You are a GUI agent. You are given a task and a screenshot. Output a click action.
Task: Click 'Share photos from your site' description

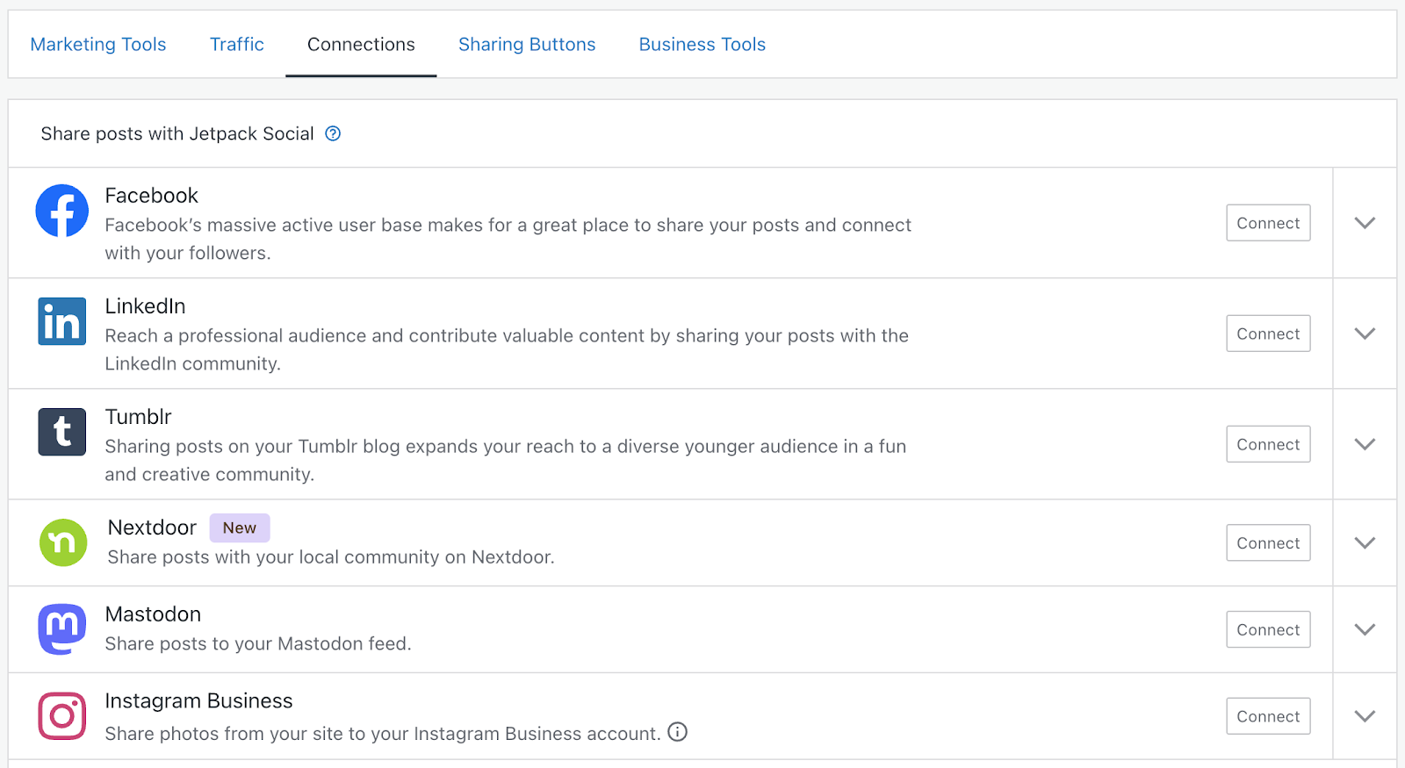click(x=383, y=733)
